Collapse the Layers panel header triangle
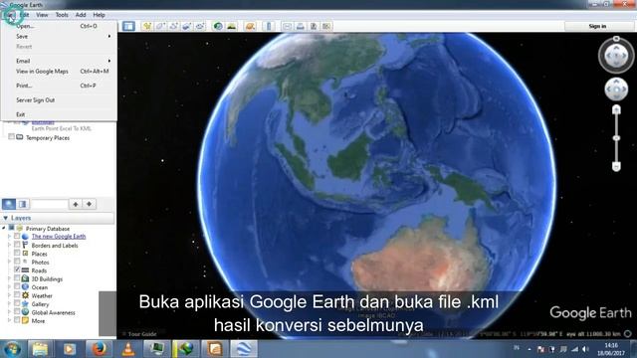This screenshot has width=637, height=358. click(6, 218)
